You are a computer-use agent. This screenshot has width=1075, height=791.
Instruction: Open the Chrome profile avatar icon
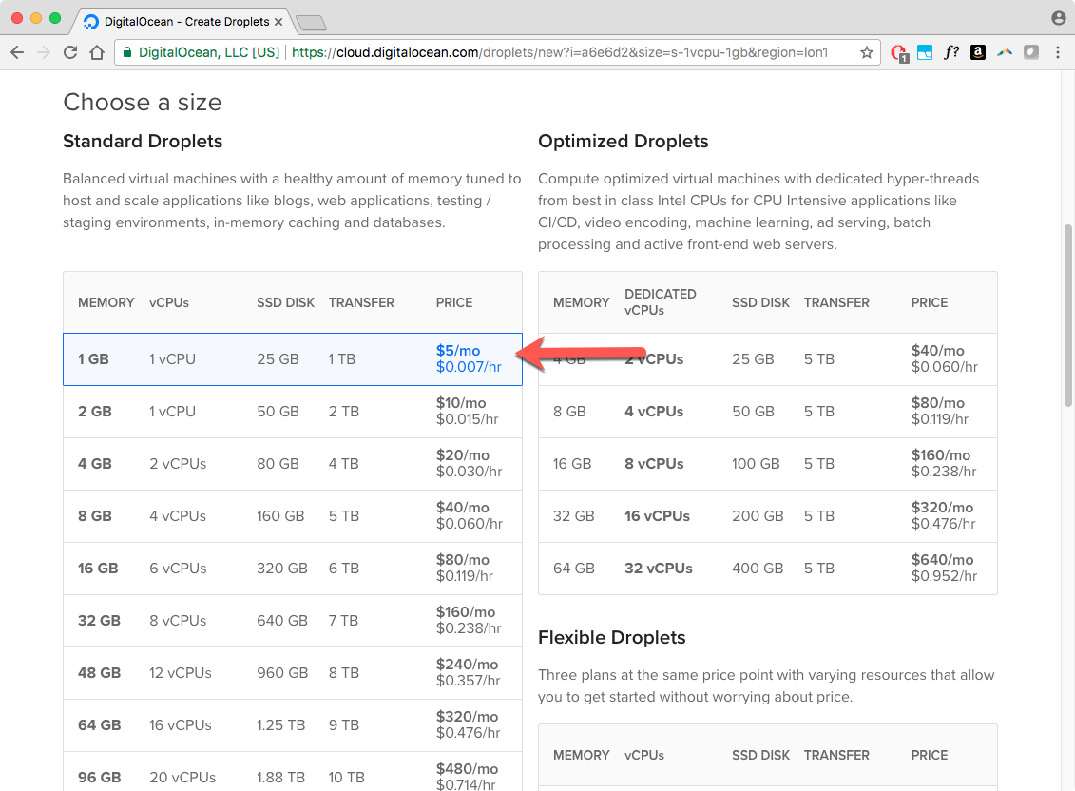1059,18
